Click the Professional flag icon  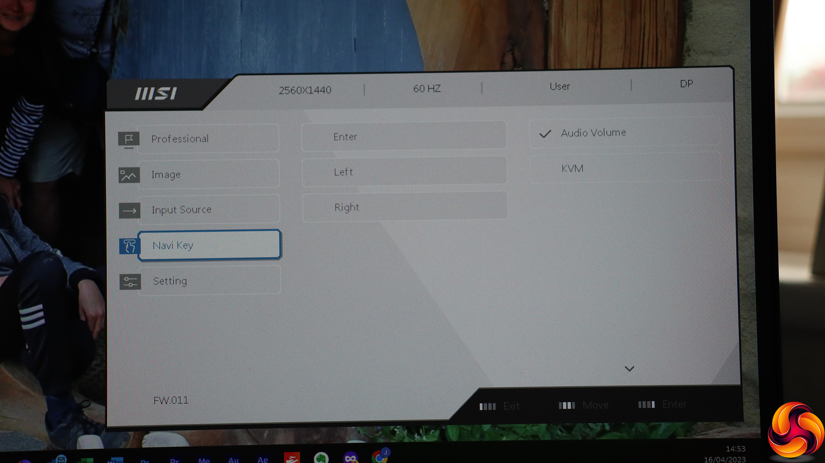[129, 139]
